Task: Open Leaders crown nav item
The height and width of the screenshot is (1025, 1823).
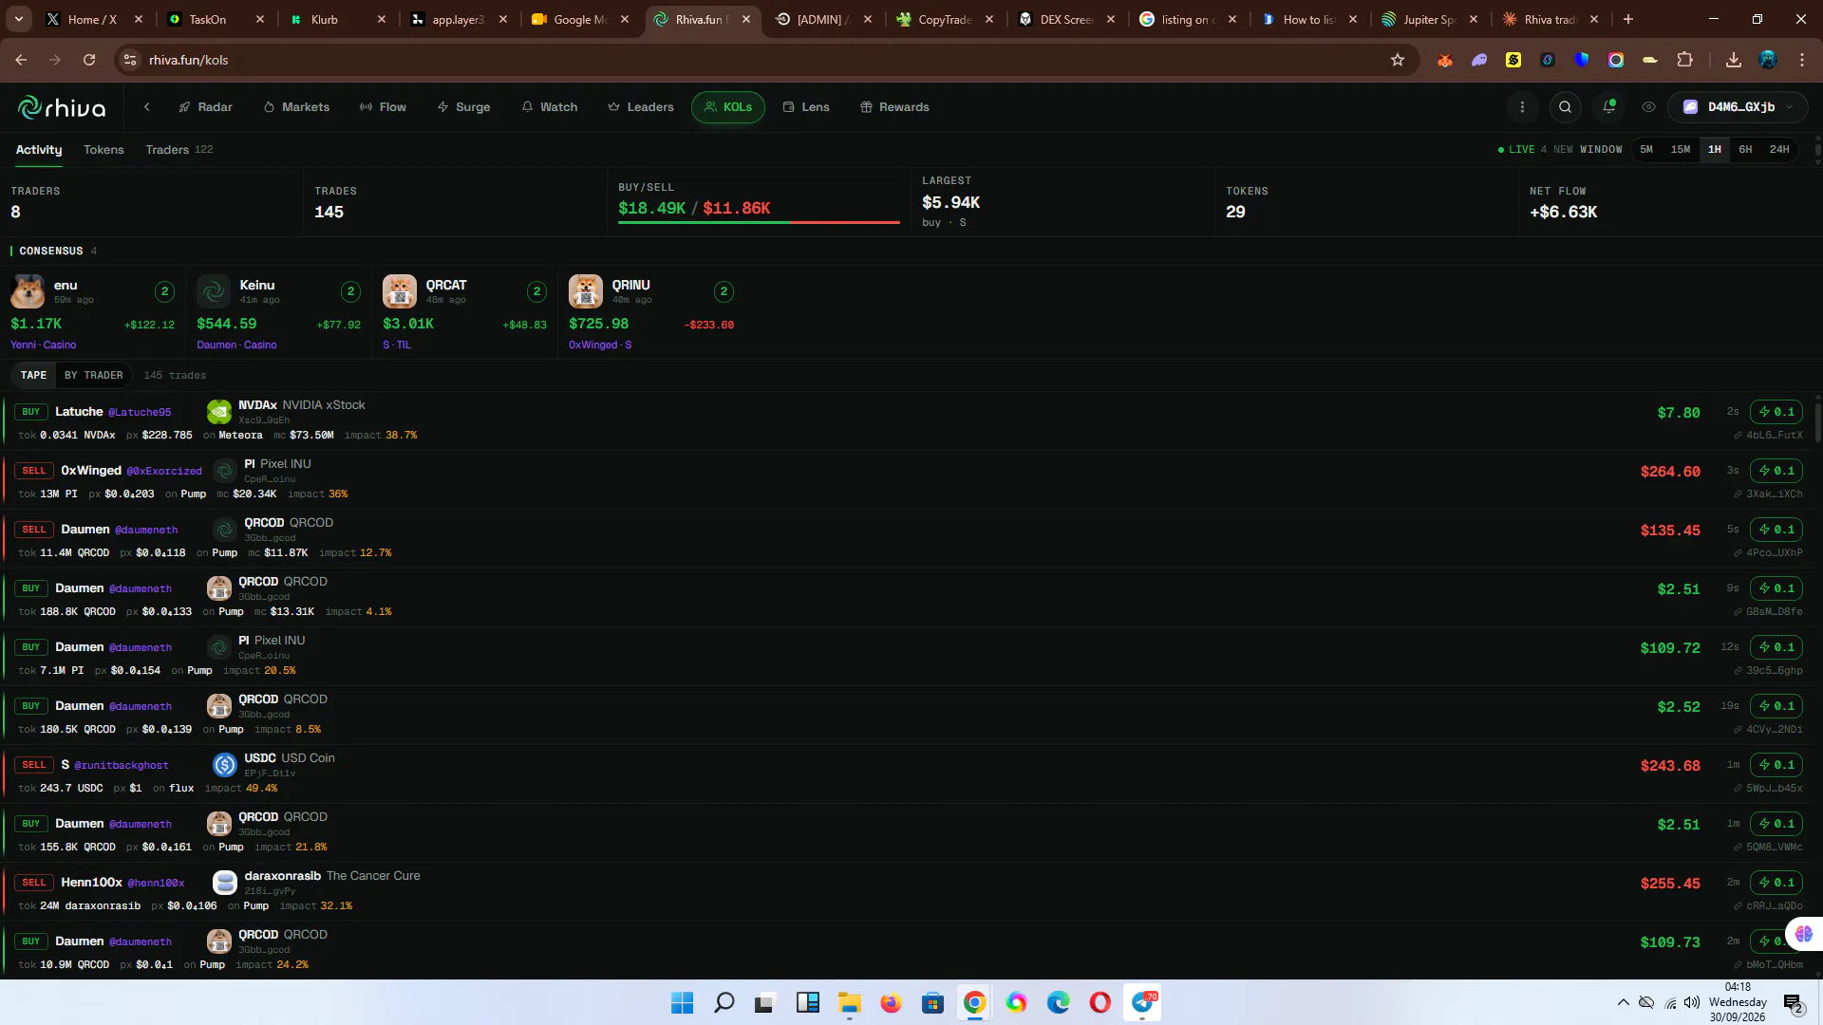Action: pos(641,107)
